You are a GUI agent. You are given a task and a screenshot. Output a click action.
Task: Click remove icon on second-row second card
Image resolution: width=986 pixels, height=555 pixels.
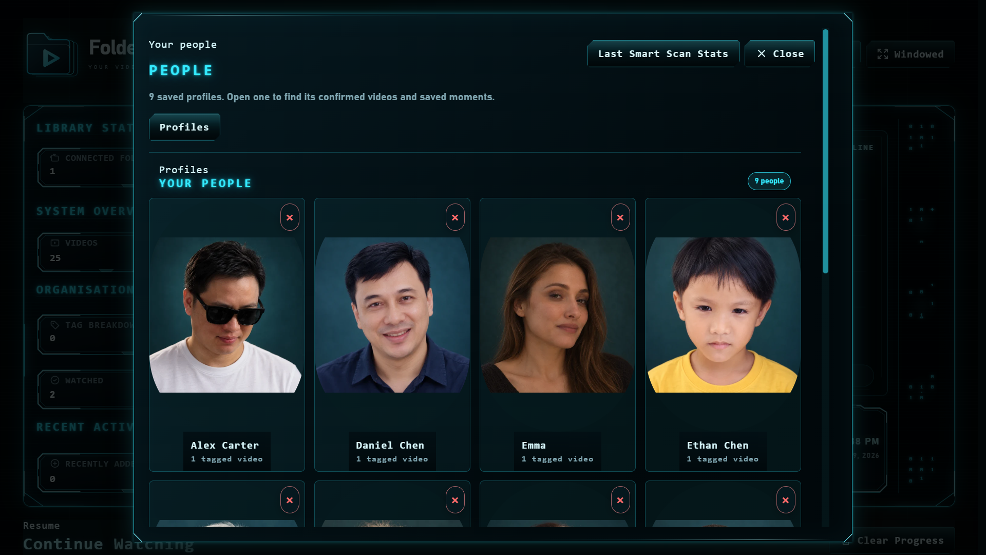[455, 500]
